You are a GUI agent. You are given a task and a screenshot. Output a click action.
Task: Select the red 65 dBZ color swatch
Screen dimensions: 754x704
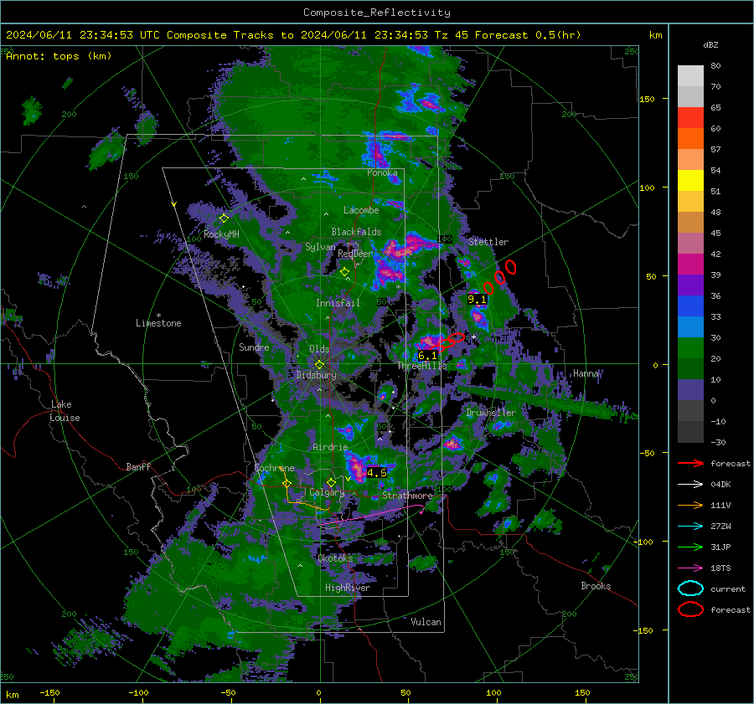click(x=690, y=117)
